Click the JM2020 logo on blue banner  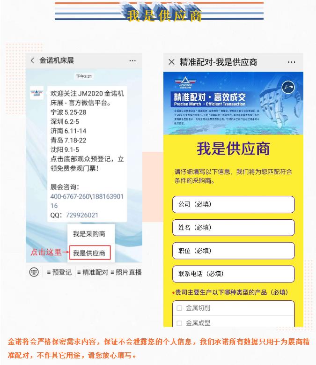185,83
